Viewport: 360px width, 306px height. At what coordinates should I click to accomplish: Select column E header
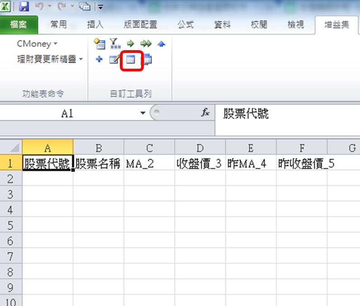coord(251,148)
